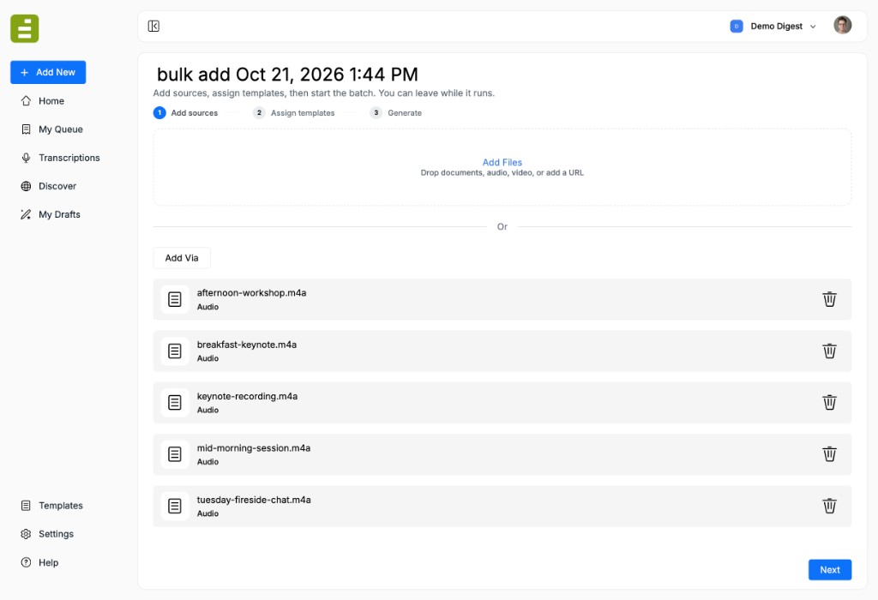Click the Discover globe icon
The height and width of the screenshot is (600, 878).
(x=26, y=186)
